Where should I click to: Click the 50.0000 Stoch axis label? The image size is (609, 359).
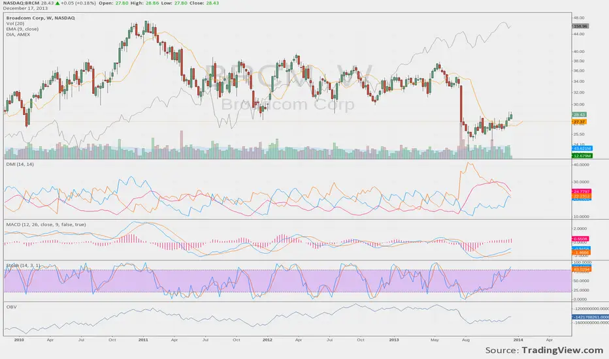581,281
